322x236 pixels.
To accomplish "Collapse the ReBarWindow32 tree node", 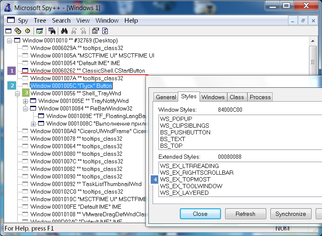I will pos(25,109).
